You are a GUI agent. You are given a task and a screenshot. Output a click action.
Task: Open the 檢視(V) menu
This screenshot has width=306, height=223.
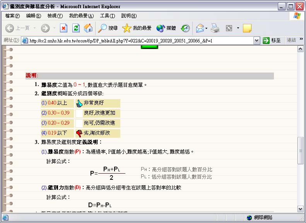pos(55,16)
